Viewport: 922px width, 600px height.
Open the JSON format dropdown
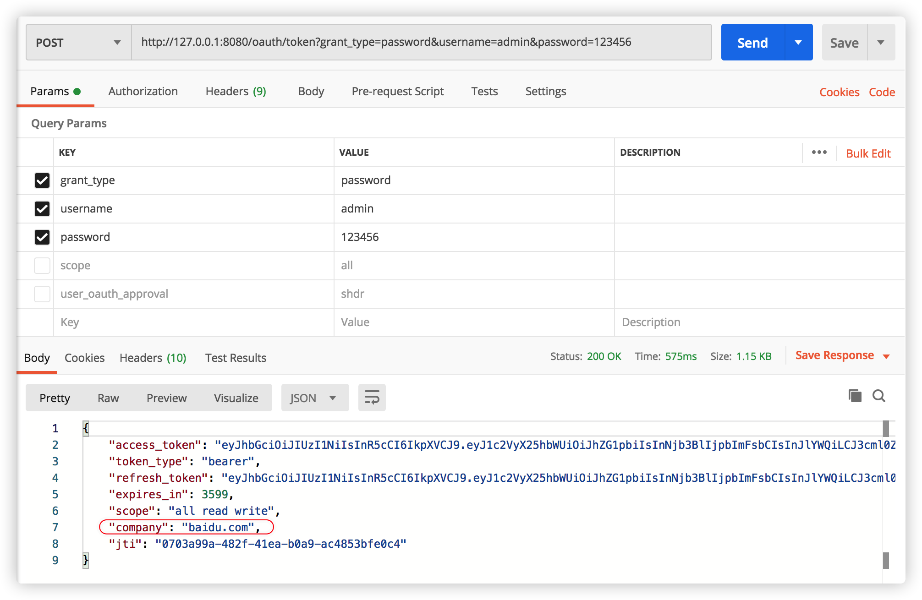314,398
